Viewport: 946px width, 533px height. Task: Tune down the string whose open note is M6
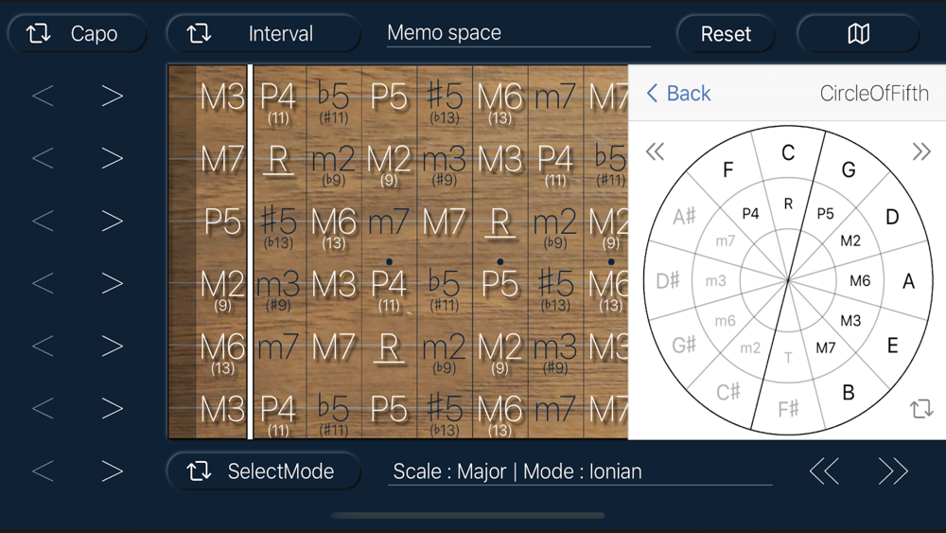43,346
